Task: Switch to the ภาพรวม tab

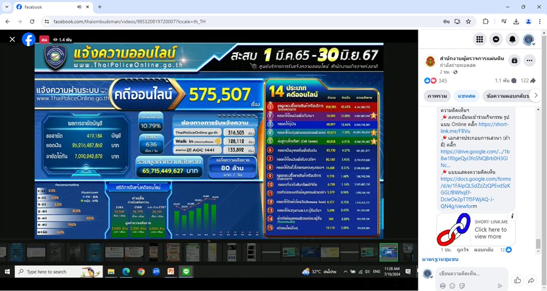Action: pyautogui.click(x=437, y=96)
